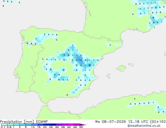Click the '0.1' legend scale label
The width and height of the screenshot is (166, 128).
[x=3, y=127]
